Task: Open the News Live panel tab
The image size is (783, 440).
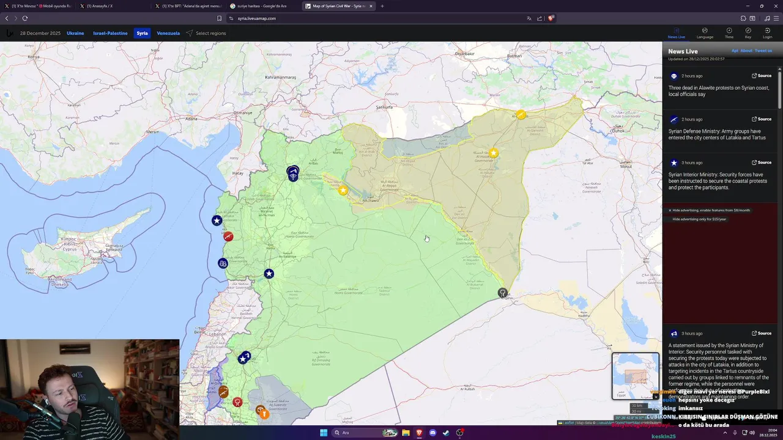Action: point(676,33)
